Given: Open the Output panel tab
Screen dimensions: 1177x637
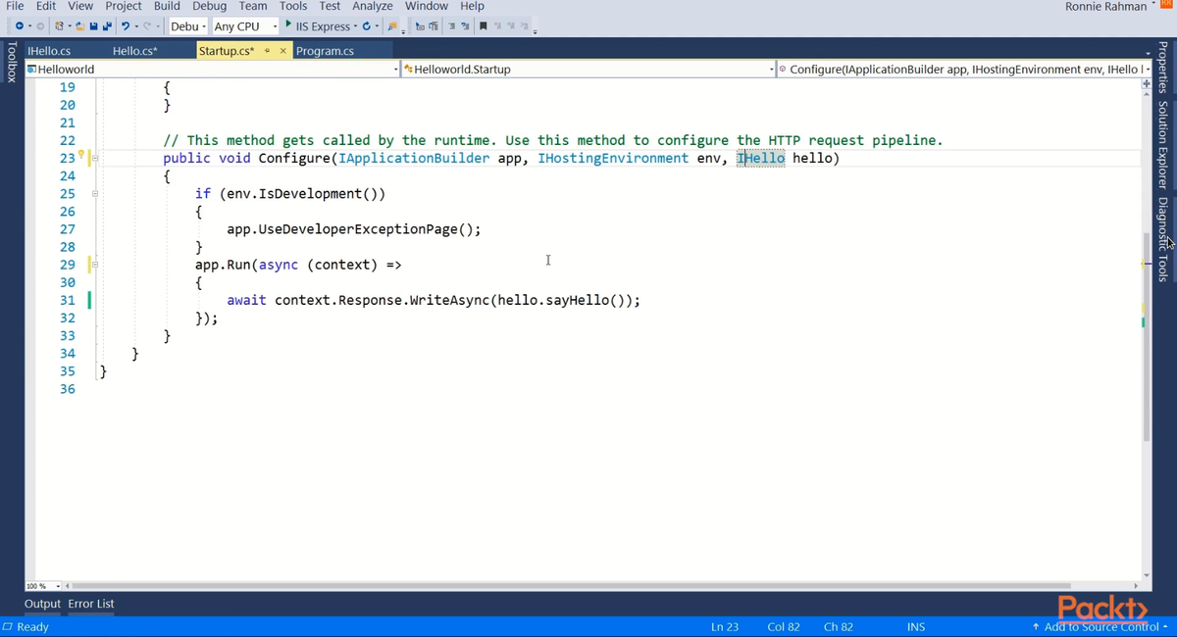Looking at the screenshot, I should point(42,604).
